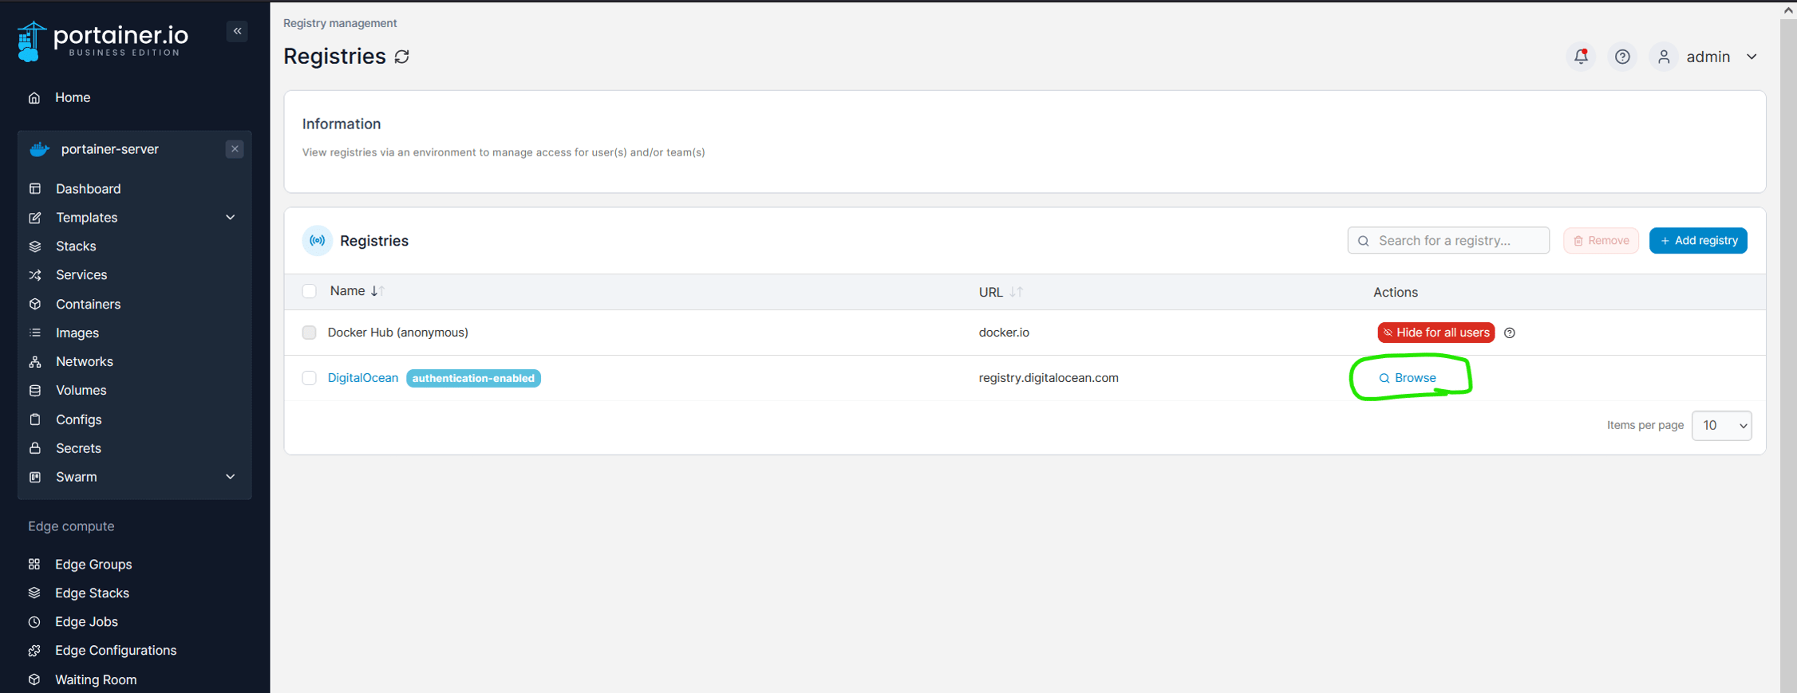Click the Docker whale environment icon
The image size is (1797, 693).
point(39,149)
